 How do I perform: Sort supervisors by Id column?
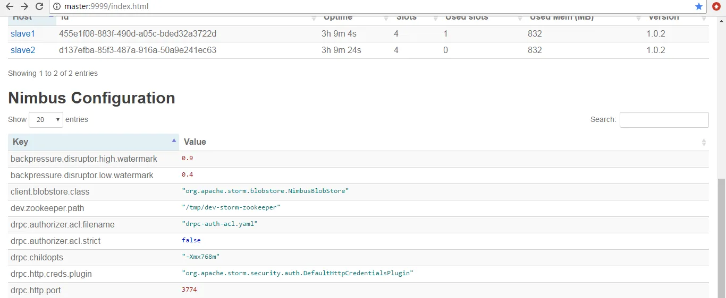point(188,20)
